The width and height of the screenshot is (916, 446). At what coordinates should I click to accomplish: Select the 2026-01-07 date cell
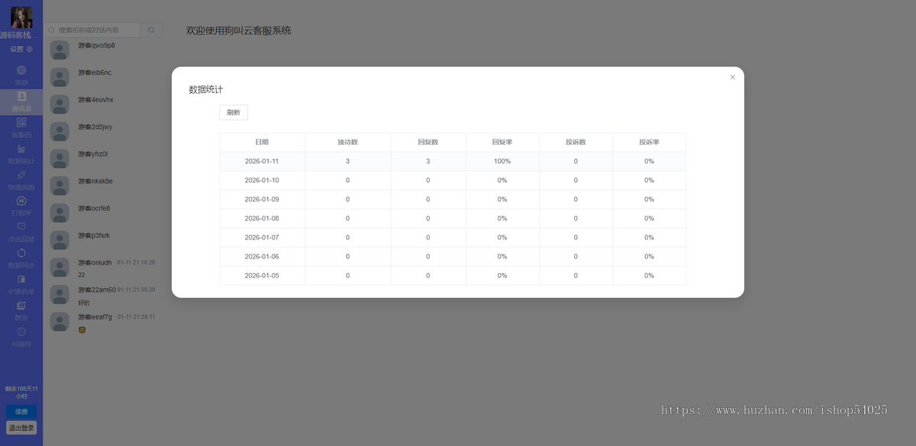point(262,238)
